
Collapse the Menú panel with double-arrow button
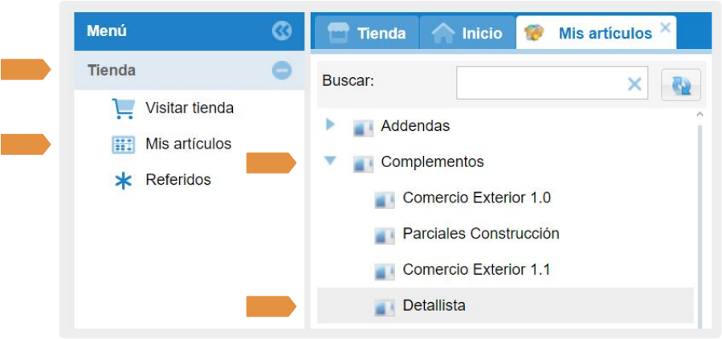coord(281,31)
